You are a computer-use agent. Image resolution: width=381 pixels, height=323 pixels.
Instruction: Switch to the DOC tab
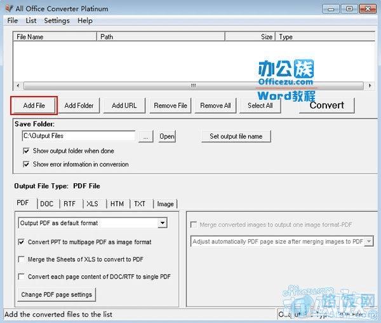[x=47, y=203]
